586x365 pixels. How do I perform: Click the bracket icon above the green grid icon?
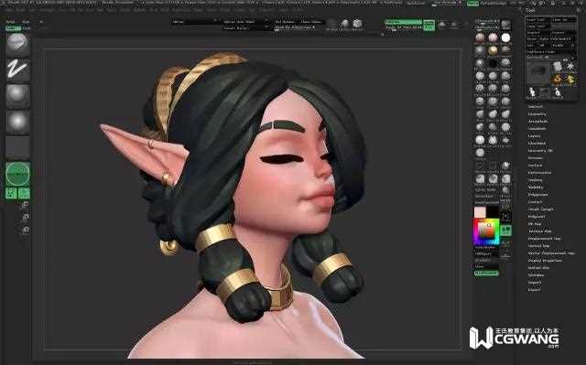pyautogui.click(x=505, y=217)
